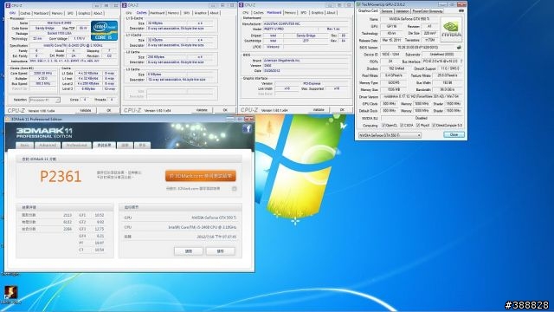Click the GPU-Z Name field GeForce GTX 550 Ti
Image resolution: width=554 pixels, height=312 pixels.
(409, 19)
